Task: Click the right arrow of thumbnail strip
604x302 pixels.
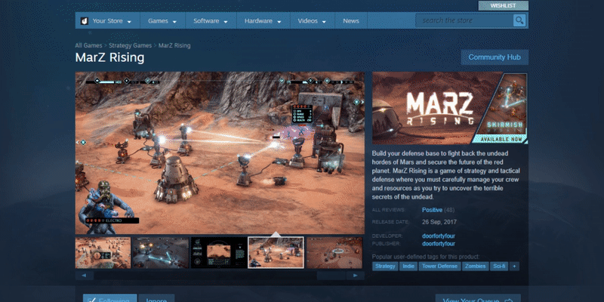Action: coord(355,276)
